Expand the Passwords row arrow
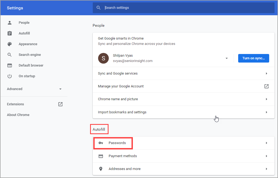Screen dimensions: 278x178 267,143
